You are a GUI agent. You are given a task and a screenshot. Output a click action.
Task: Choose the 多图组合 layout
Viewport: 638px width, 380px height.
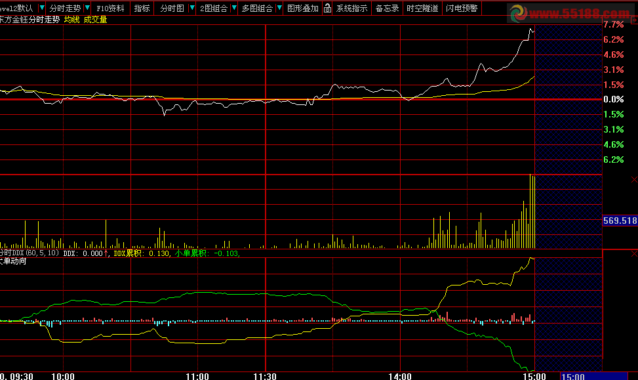click(x=257, y=8)
